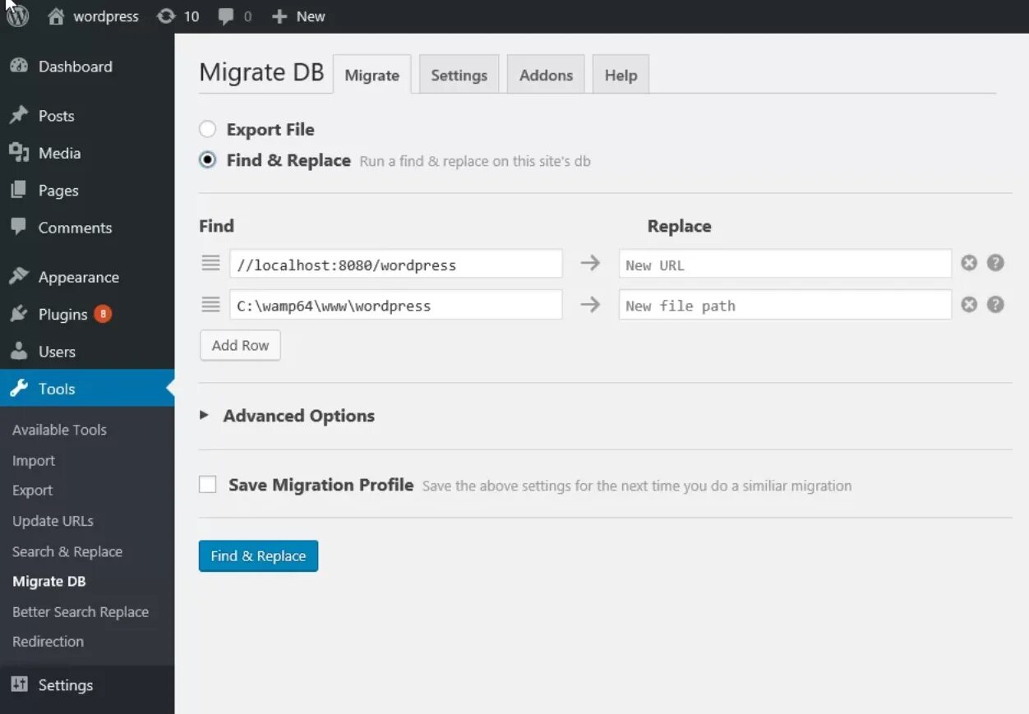1029x714 pixels.
Task: Switch to the Settings tab
Action: (x=459, y=75)
